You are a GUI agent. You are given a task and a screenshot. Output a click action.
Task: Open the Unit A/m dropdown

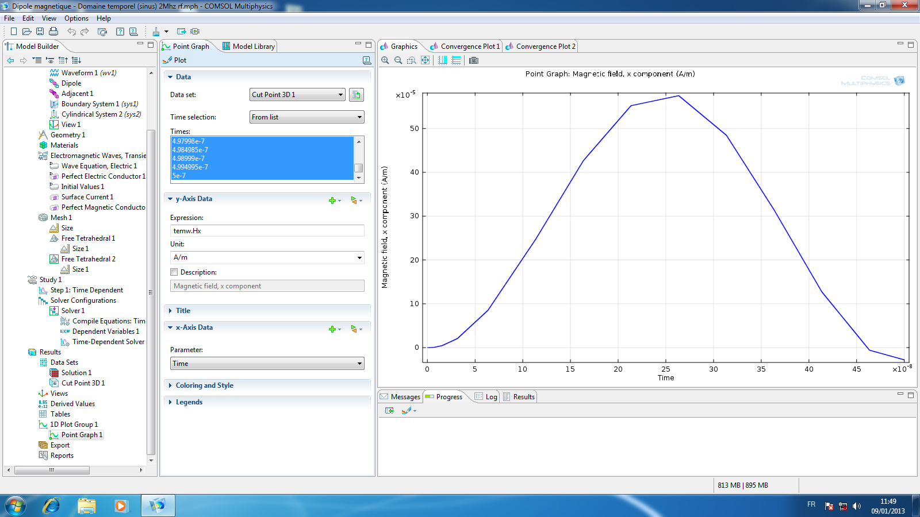coord(267,257)
